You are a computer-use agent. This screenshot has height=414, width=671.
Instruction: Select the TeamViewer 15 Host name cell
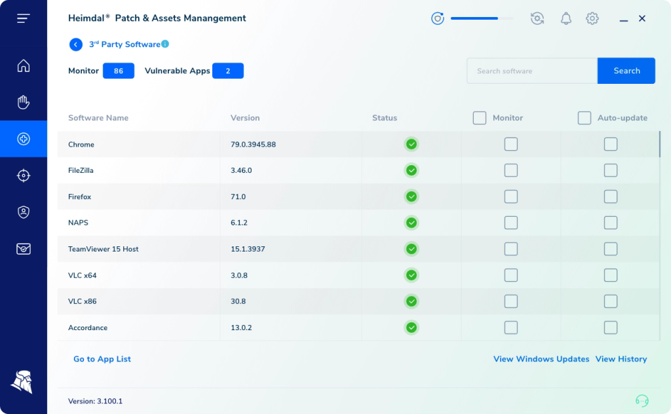click(139, 249)
